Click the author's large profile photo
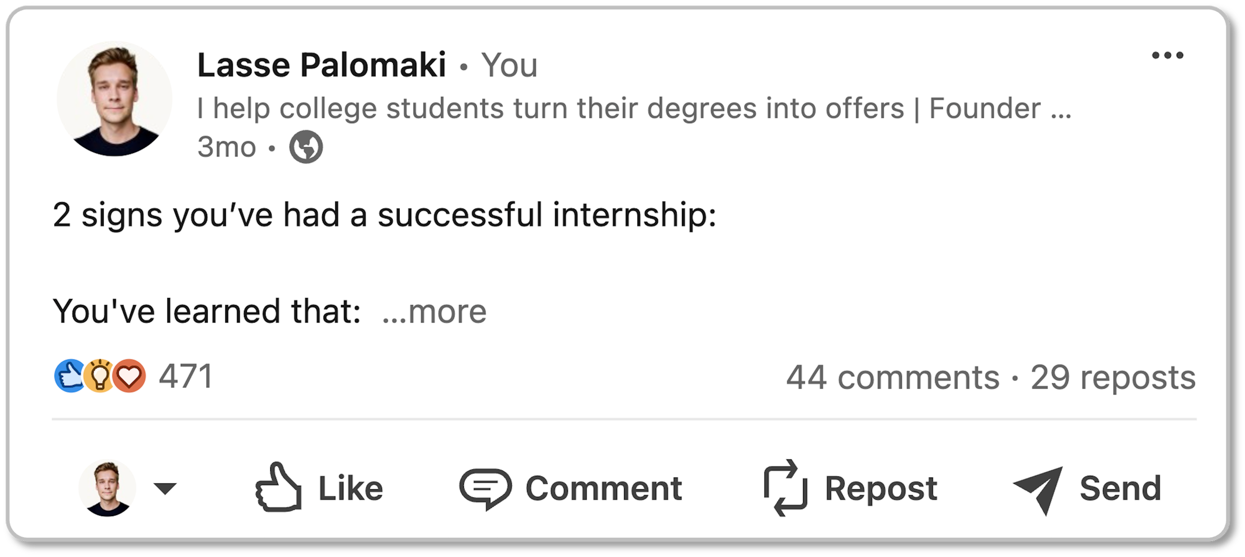 pos(114,99)
